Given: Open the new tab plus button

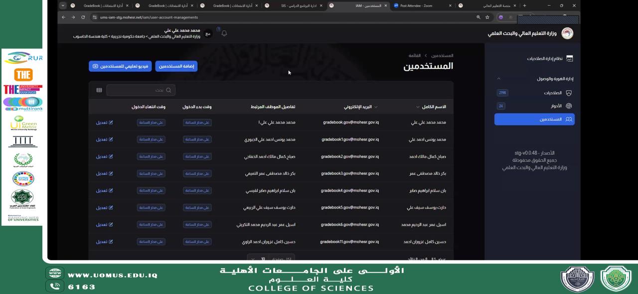Looking at the screenshot, I should 524,5.
